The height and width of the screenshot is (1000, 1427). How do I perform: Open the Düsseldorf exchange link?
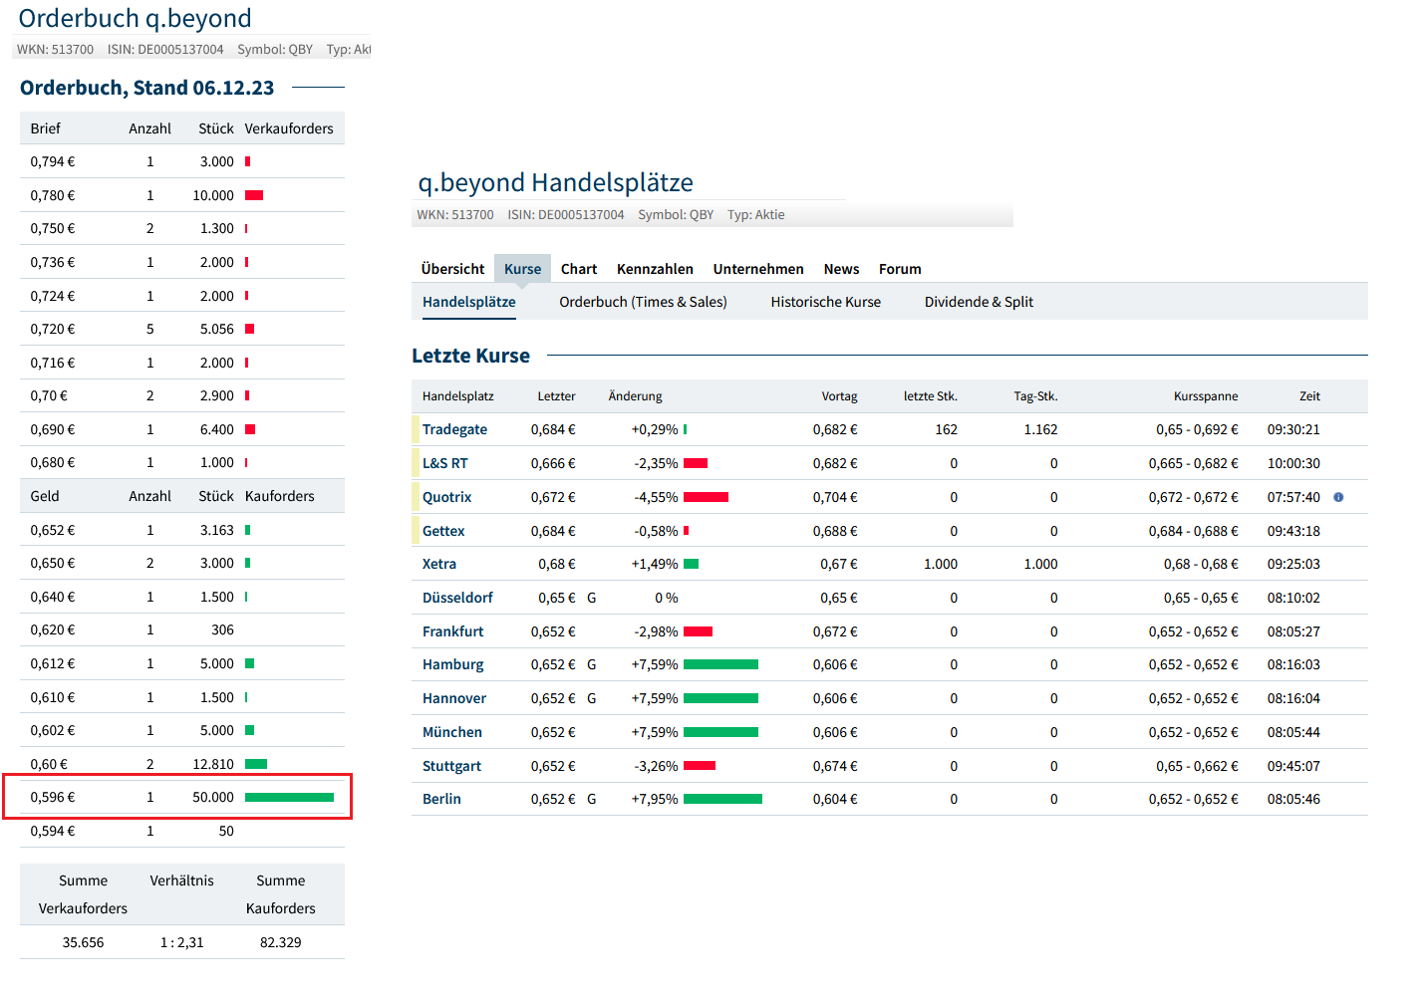[457, 598]
